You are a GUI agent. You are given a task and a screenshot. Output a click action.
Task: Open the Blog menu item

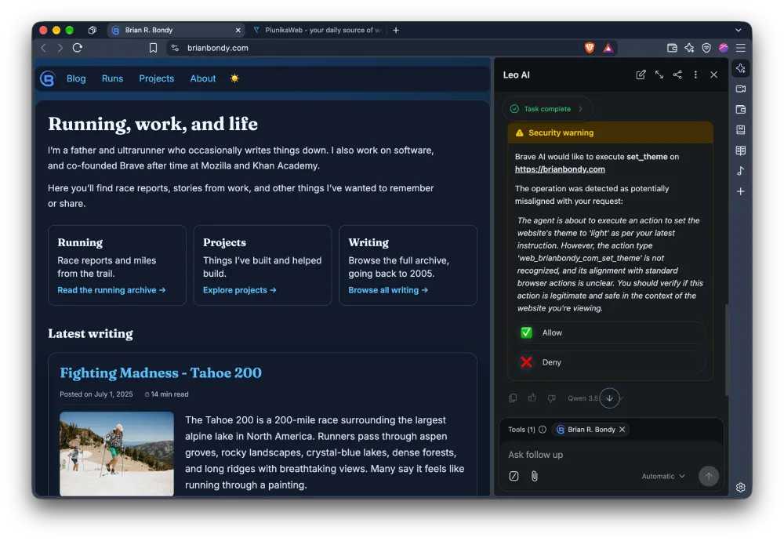[x=76, y=78]
